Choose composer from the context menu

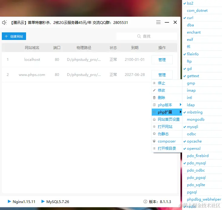[167, 141]
